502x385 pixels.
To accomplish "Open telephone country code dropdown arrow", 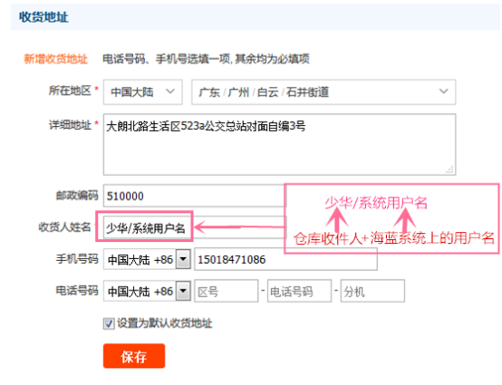I will tap(183, 291).
